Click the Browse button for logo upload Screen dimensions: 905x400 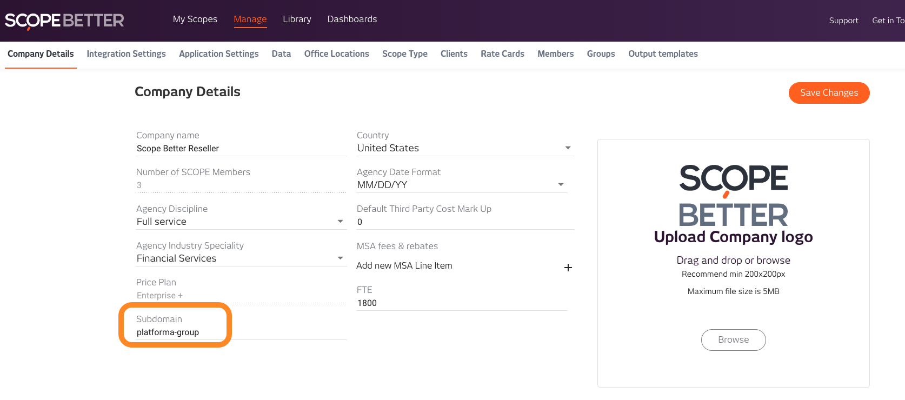[x=733, y=340]
